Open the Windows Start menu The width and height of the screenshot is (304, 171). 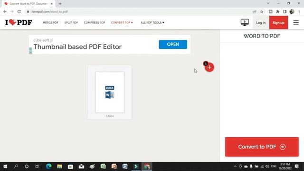[x=5, y=166]
